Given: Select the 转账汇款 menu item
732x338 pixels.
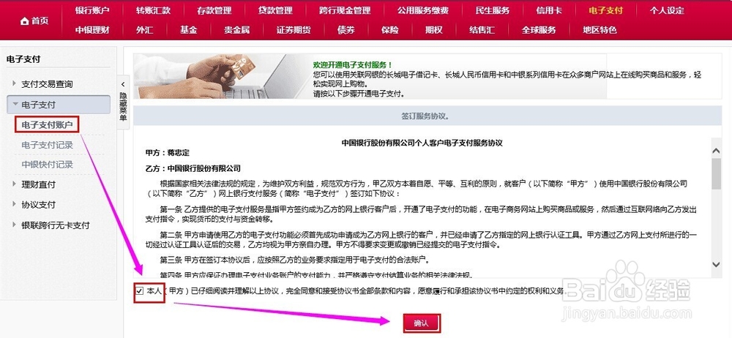Looking at the screenshot, I should point(153,10).
